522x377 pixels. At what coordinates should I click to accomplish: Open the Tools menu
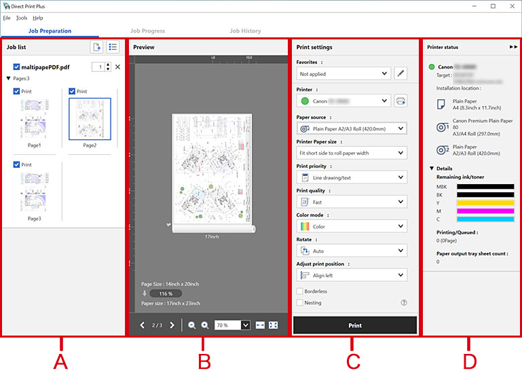tap(22, 18)
